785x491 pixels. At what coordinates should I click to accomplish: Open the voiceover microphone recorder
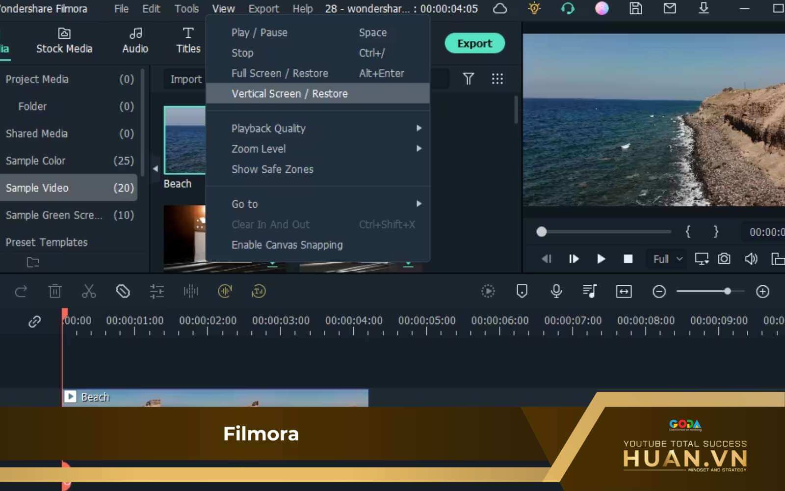[x=556, y=291]
